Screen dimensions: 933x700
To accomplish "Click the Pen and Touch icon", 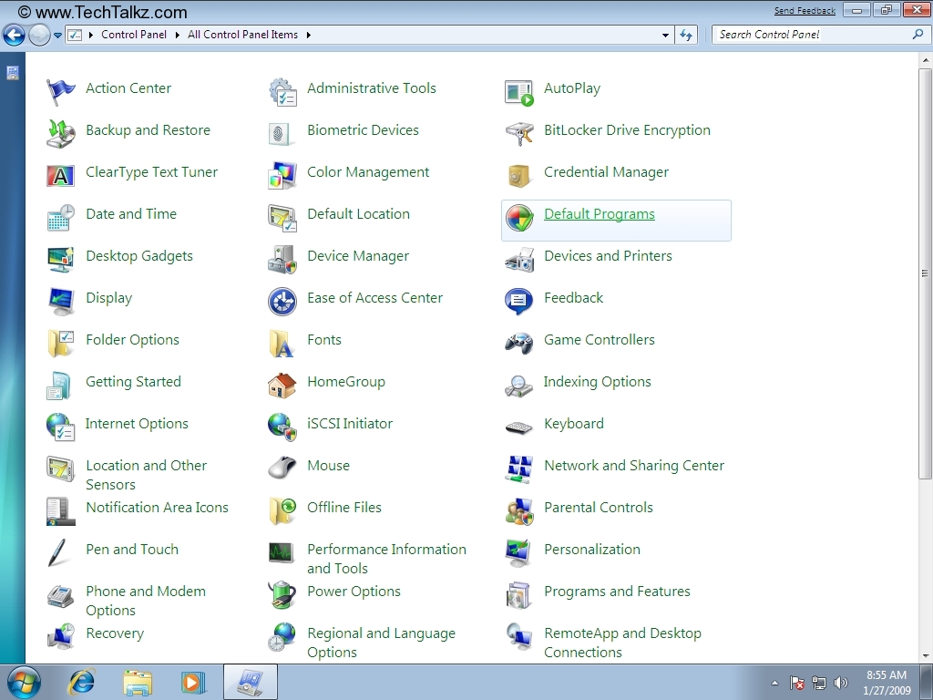I will click(58, 553).
